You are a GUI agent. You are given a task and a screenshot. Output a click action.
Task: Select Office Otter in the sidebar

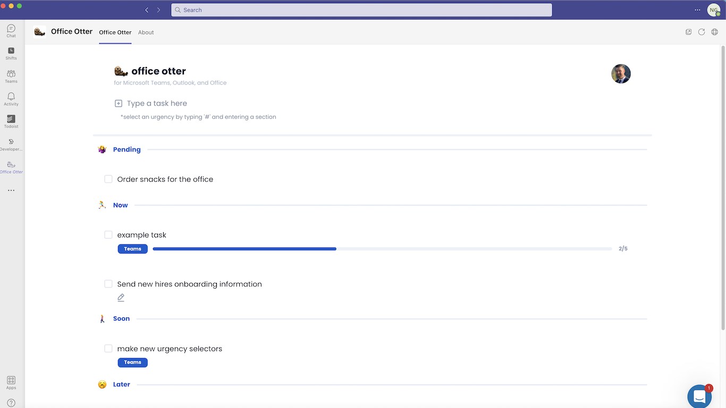pyautogui.click(x=11, y=167)
